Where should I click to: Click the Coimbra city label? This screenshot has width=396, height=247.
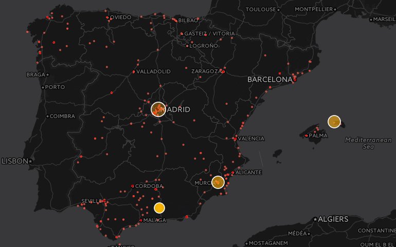tap(62, 116)
